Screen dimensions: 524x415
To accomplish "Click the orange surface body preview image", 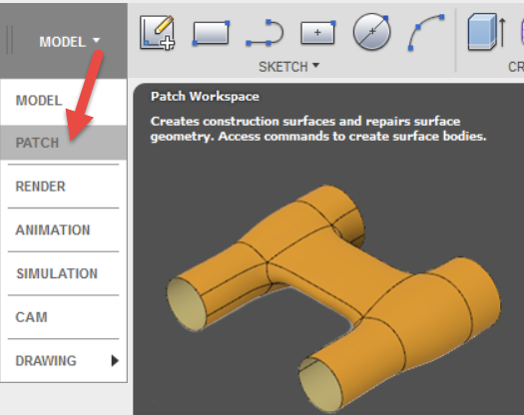I will 333,298.
